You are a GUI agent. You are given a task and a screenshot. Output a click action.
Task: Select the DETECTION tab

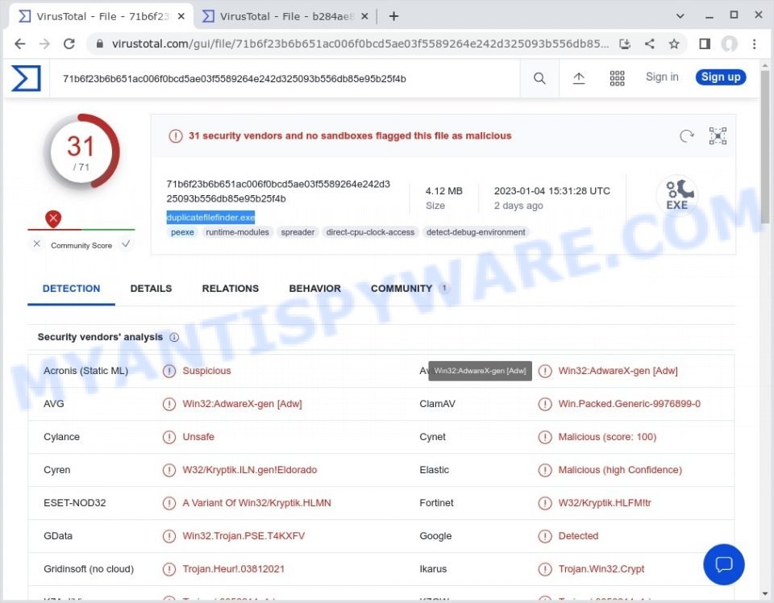point(71,289)
